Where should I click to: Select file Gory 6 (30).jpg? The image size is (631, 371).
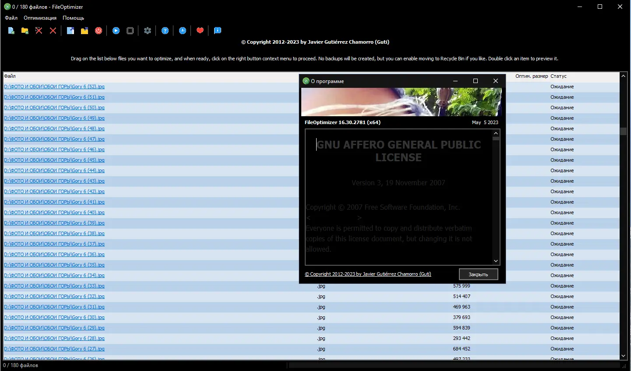point(54,317)
